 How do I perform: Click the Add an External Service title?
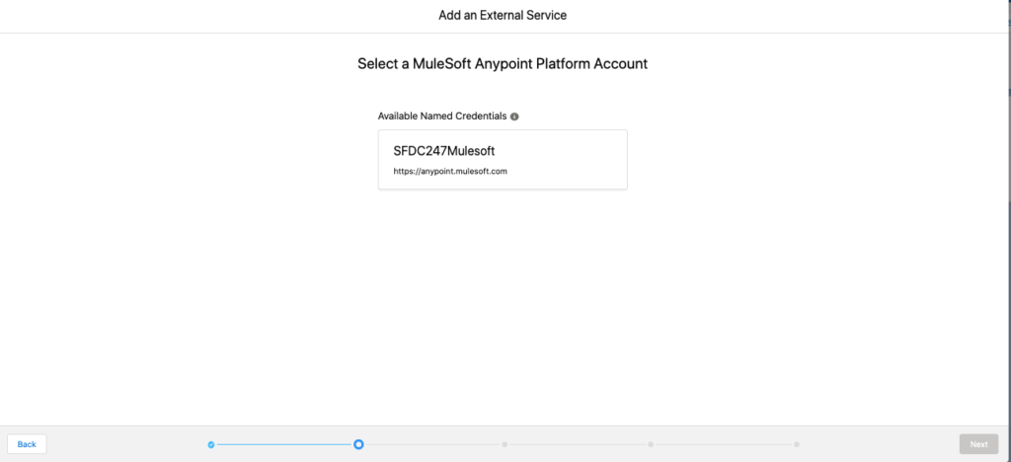click(503, 15)
